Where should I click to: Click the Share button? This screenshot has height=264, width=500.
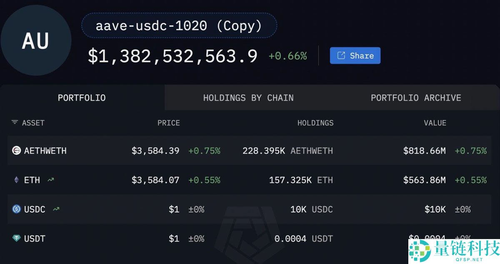pyautogui.click(x=355, y=55)
